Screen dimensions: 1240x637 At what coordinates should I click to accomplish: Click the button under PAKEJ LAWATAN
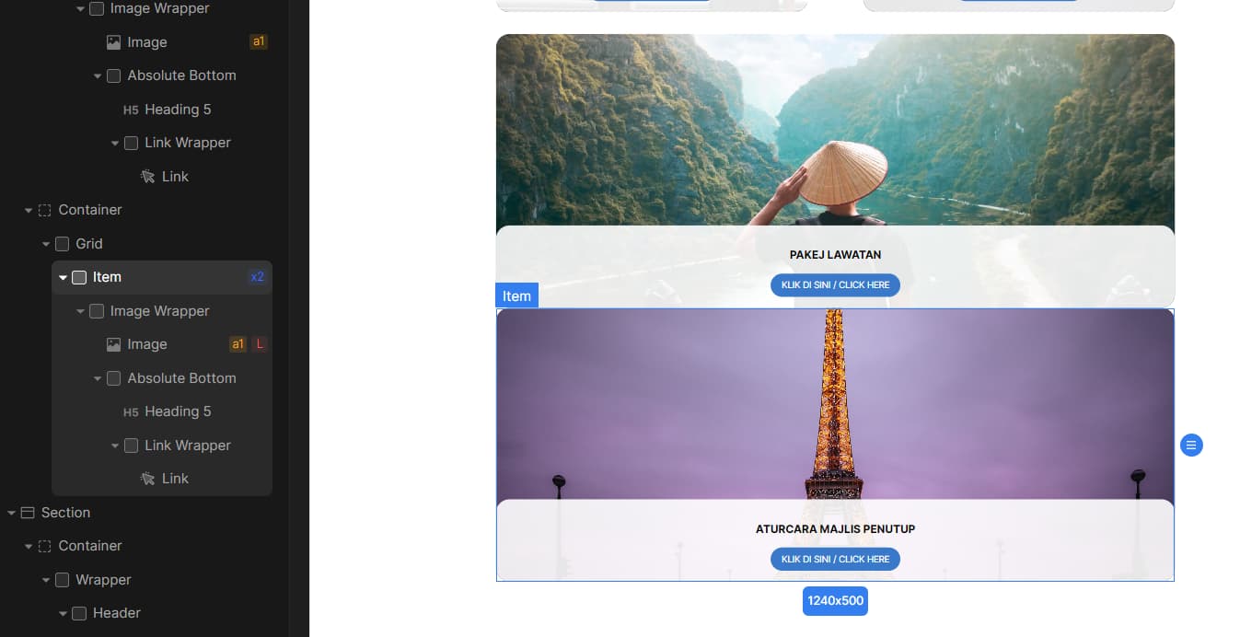[835, 285]
